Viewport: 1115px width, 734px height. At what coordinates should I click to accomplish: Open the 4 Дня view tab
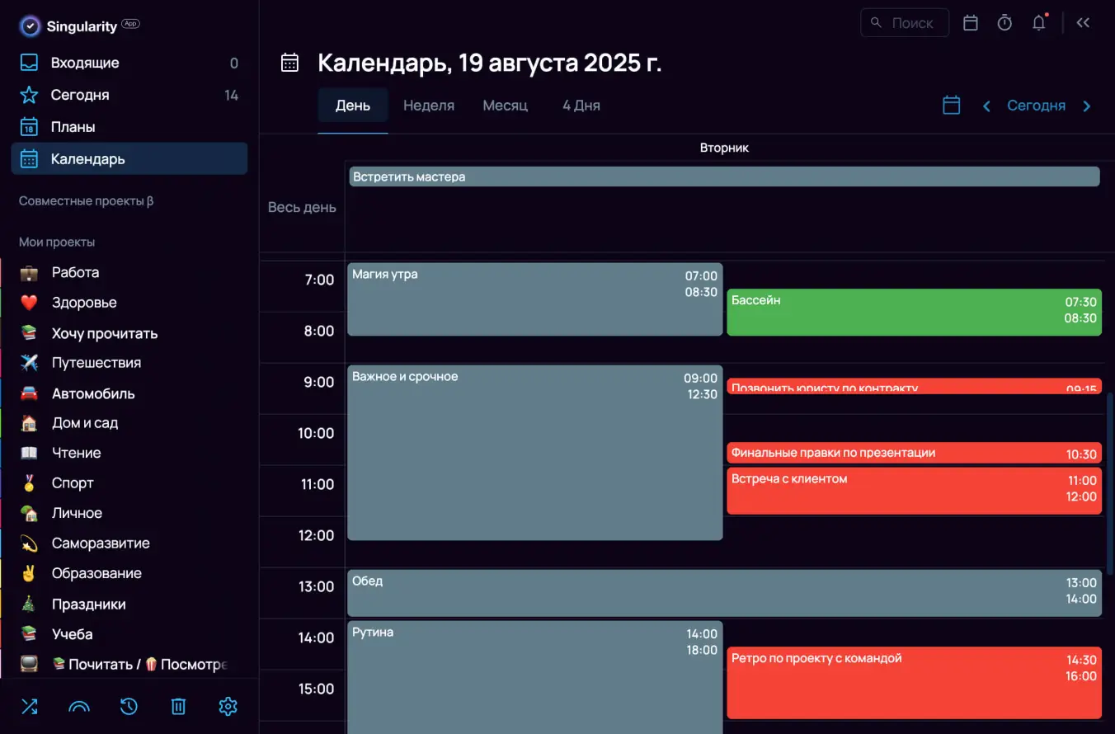tap(581, 105)
